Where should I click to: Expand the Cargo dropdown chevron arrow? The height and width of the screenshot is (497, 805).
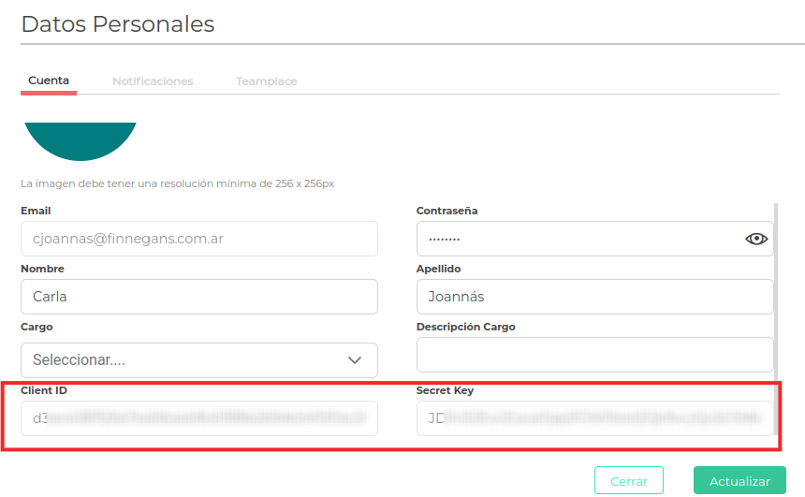pyautogui.click(x=355, y=360)
